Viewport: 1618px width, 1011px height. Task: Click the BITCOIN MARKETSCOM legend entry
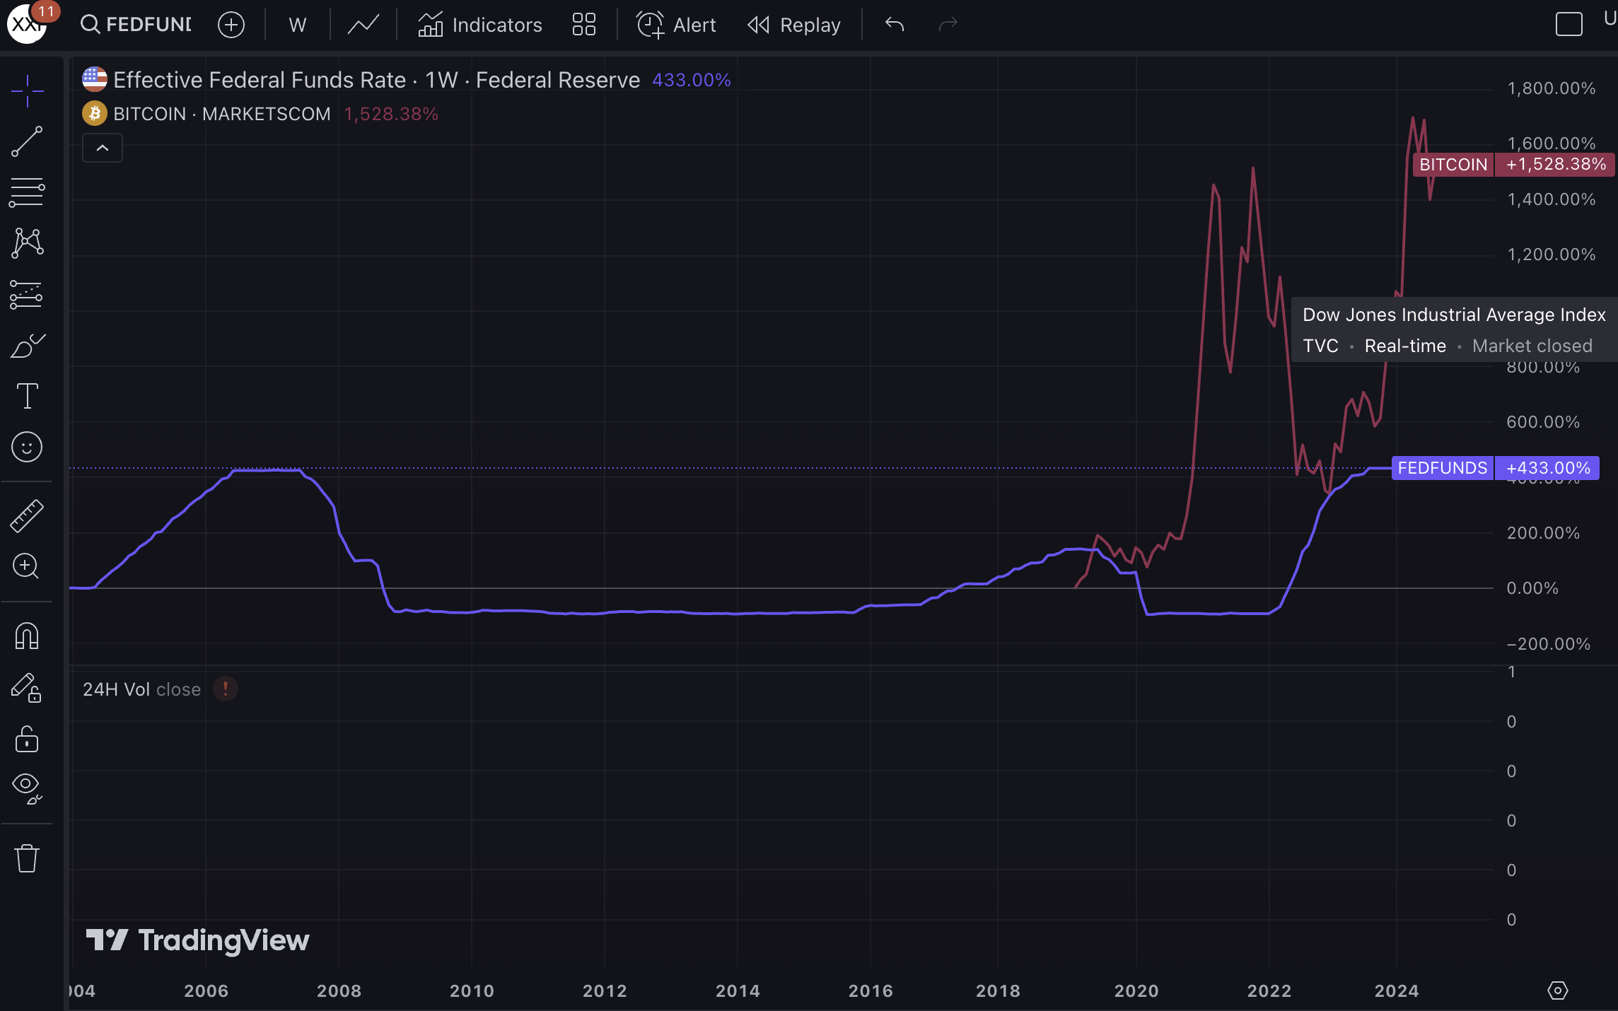221,114
